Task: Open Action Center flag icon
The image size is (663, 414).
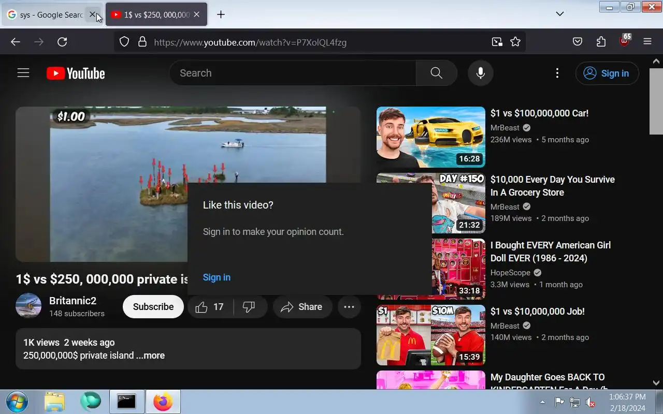Action: [x=559, y=402]
